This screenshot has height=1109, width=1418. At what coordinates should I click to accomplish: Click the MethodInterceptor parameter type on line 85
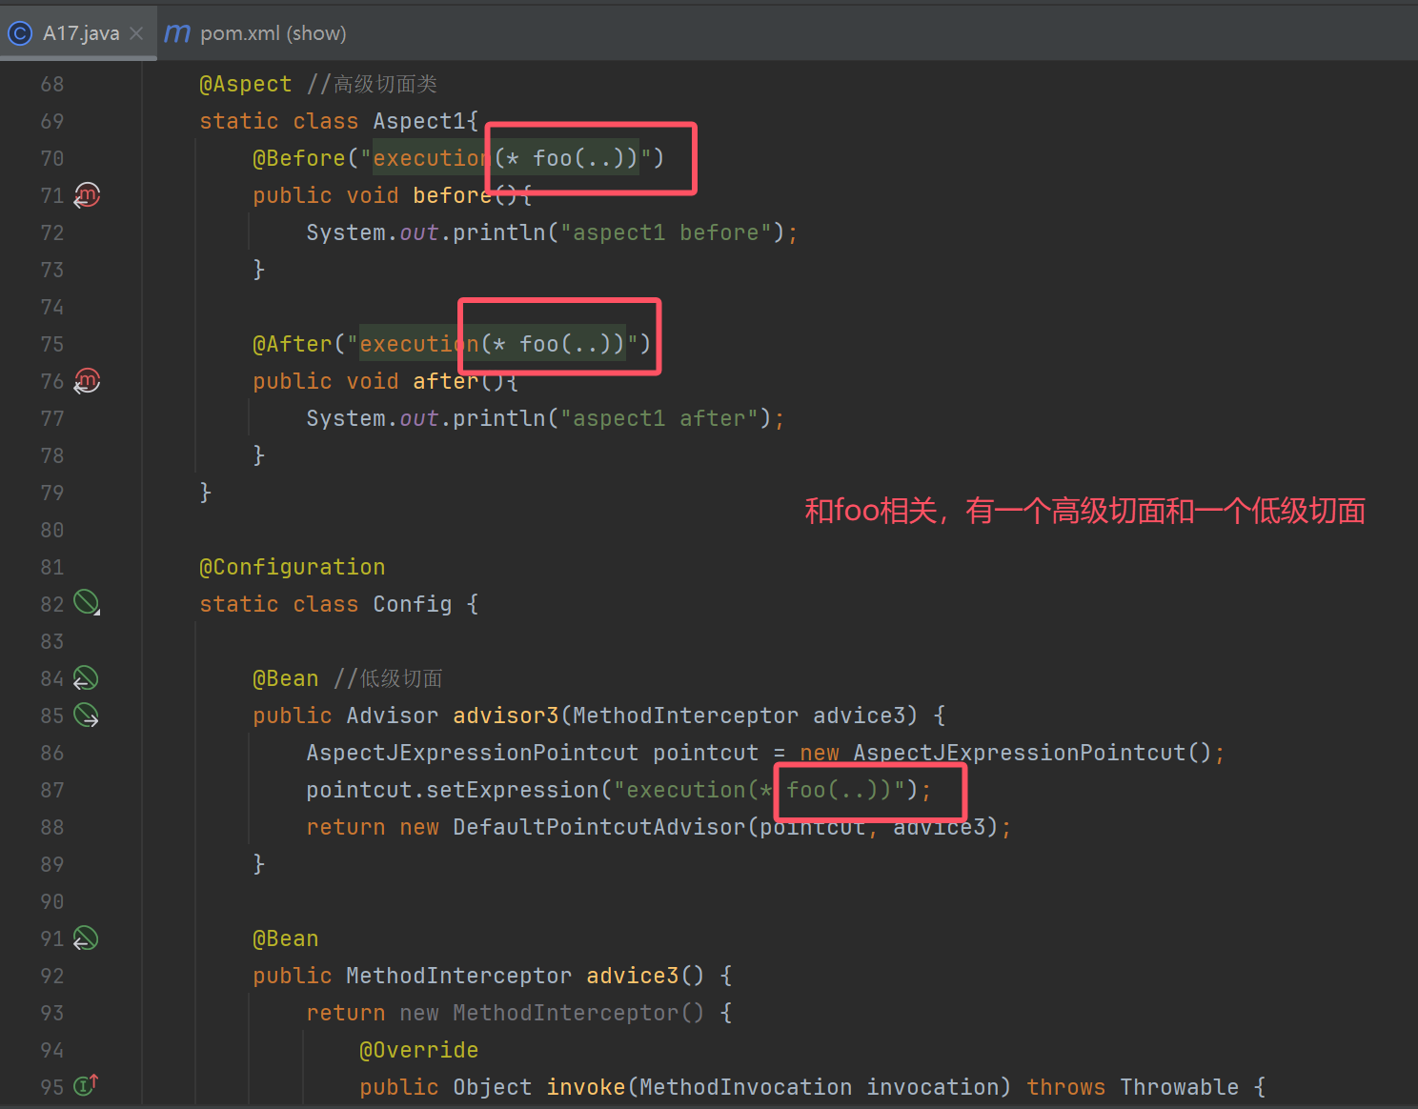686,716
